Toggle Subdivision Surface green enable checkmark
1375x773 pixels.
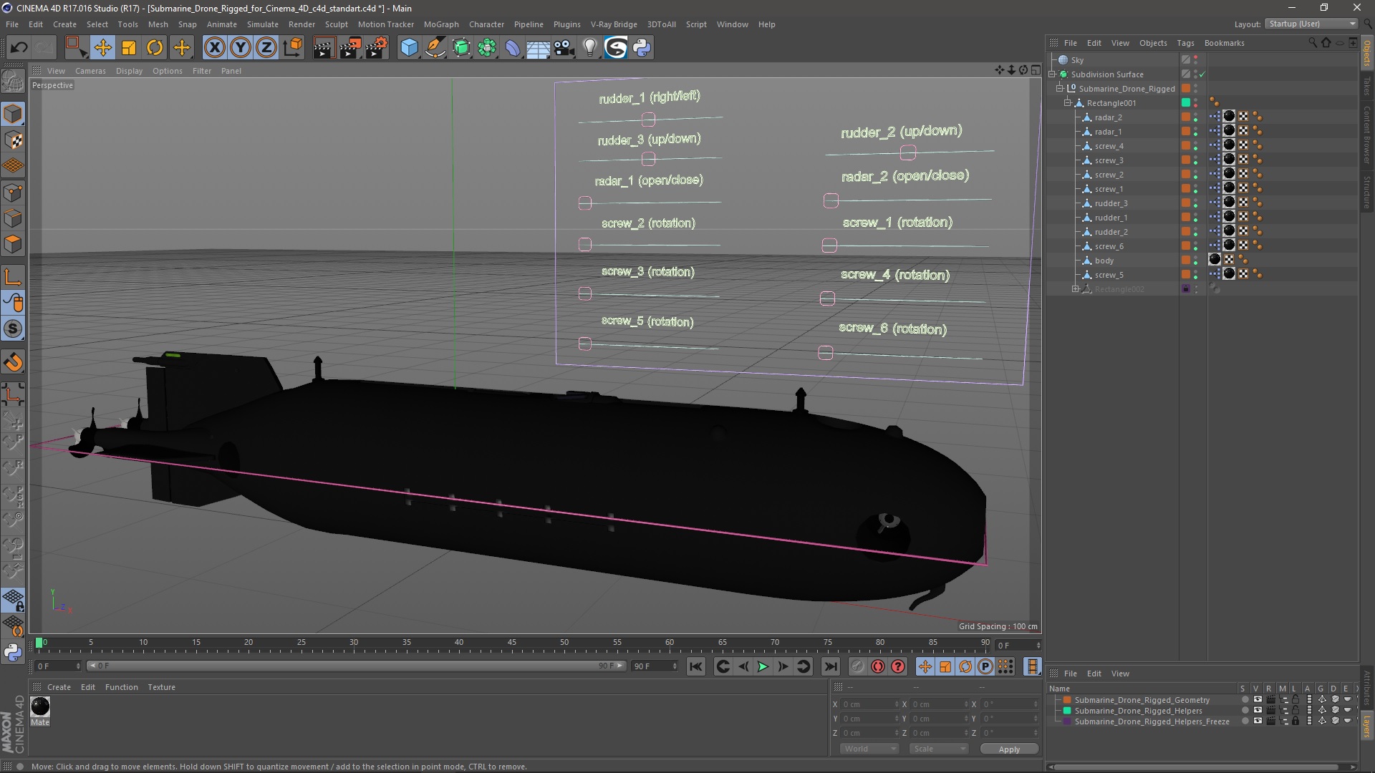[x=1202, y=74]
